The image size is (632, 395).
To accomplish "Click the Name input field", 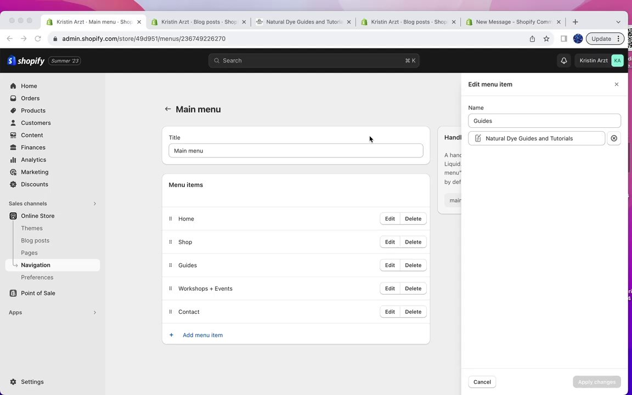I will 544,121.
